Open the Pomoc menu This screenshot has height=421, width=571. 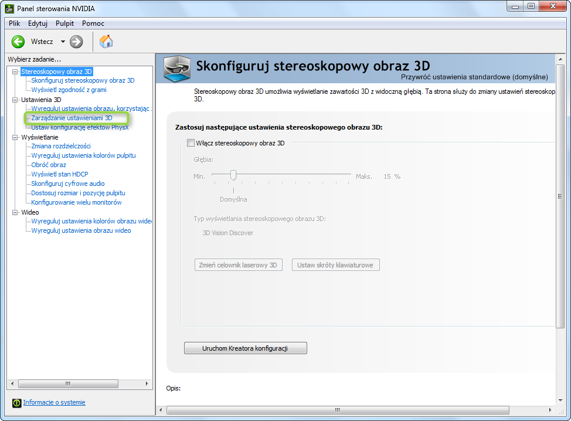[93, 23]
